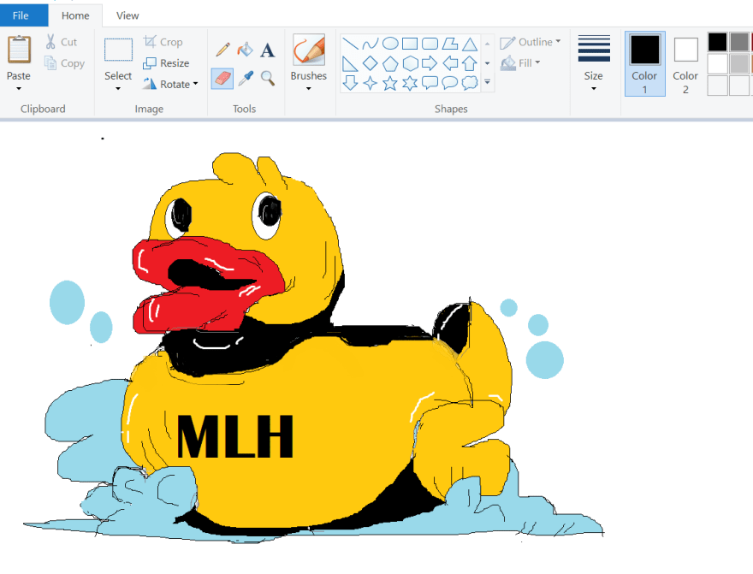Choose the Six-point star shape
The width and height of the screenshot is (753, 574).
410,83
